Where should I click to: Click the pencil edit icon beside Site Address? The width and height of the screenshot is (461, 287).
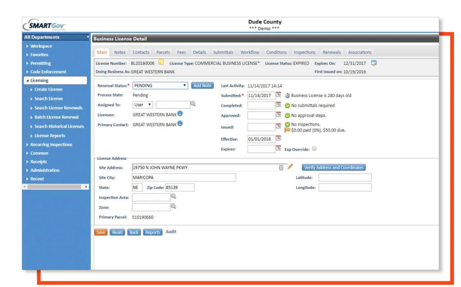point(290,167)
